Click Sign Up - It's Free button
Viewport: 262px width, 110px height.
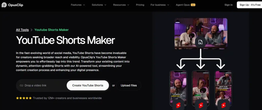click(x=250, y=5)
